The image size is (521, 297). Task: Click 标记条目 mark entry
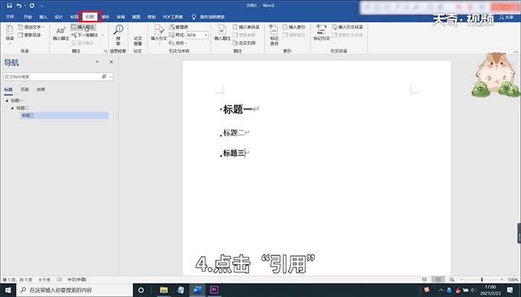274,34
